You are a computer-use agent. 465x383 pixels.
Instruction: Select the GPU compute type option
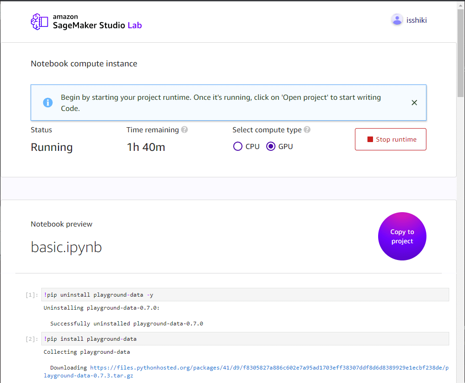(x=270, y=146)
